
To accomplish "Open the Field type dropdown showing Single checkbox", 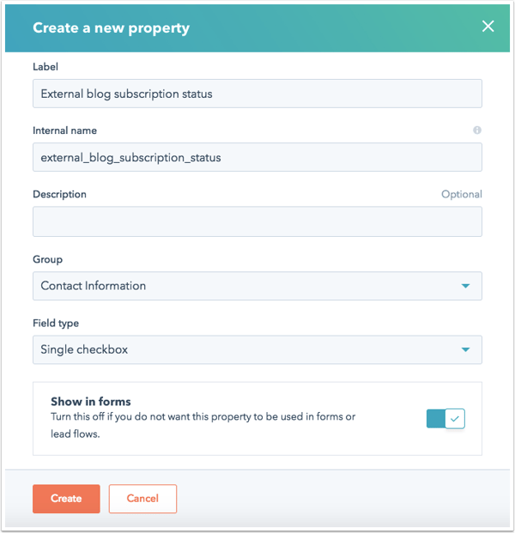I will click(x=257, y=350).
